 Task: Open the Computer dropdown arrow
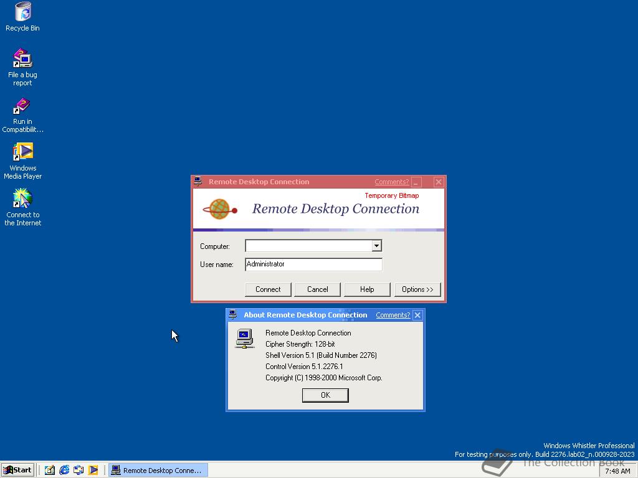click(376, 245)
